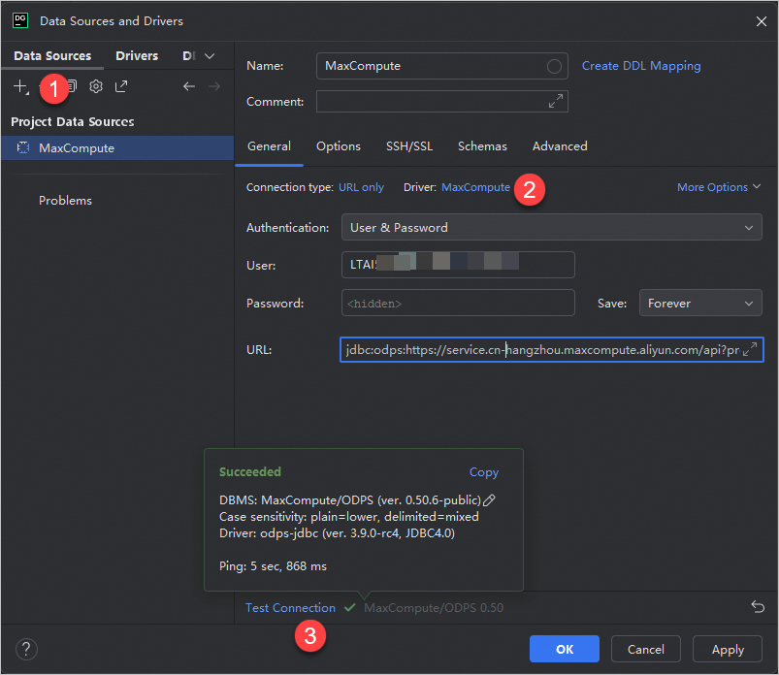The width and height of the screenshot is (779, 675).
Task: Click into the Password field
Action: [x=458, y=303]
